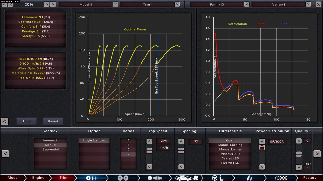Select the Viscous LSD differential
Image resolution: width=323 pixels, height=181 pixels.
[230, 154]
